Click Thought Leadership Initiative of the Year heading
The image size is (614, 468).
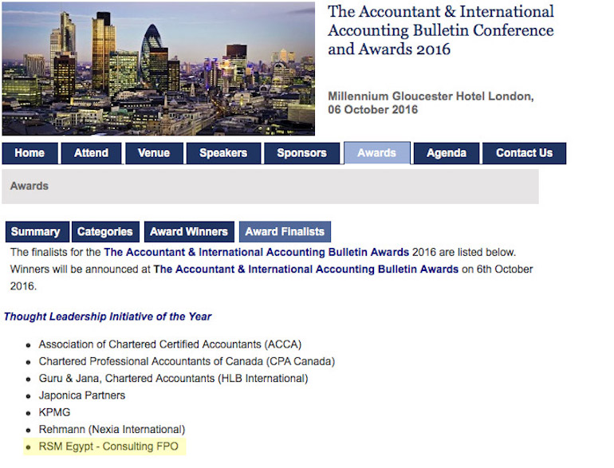[x=108, y=317]
